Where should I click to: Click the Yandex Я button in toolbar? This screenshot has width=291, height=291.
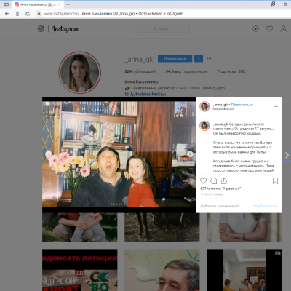17,14
